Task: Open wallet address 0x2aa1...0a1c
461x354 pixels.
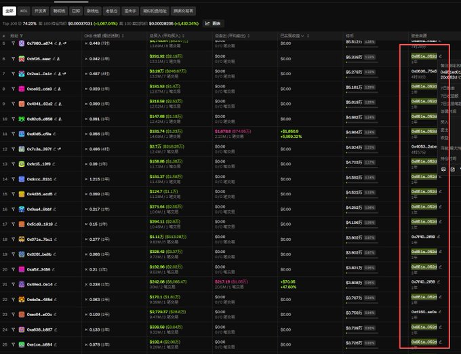Action: (39, 74)
